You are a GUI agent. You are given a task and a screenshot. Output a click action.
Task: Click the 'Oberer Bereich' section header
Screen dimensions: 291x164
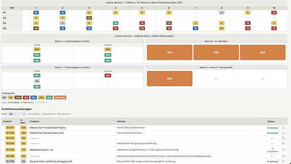tap(144, 3)
